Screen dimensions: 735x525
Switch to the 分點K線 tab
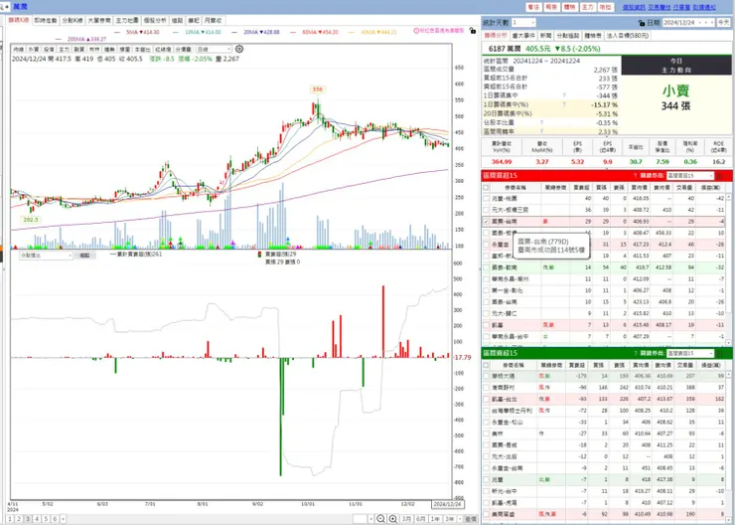click(x=73, y=21)
